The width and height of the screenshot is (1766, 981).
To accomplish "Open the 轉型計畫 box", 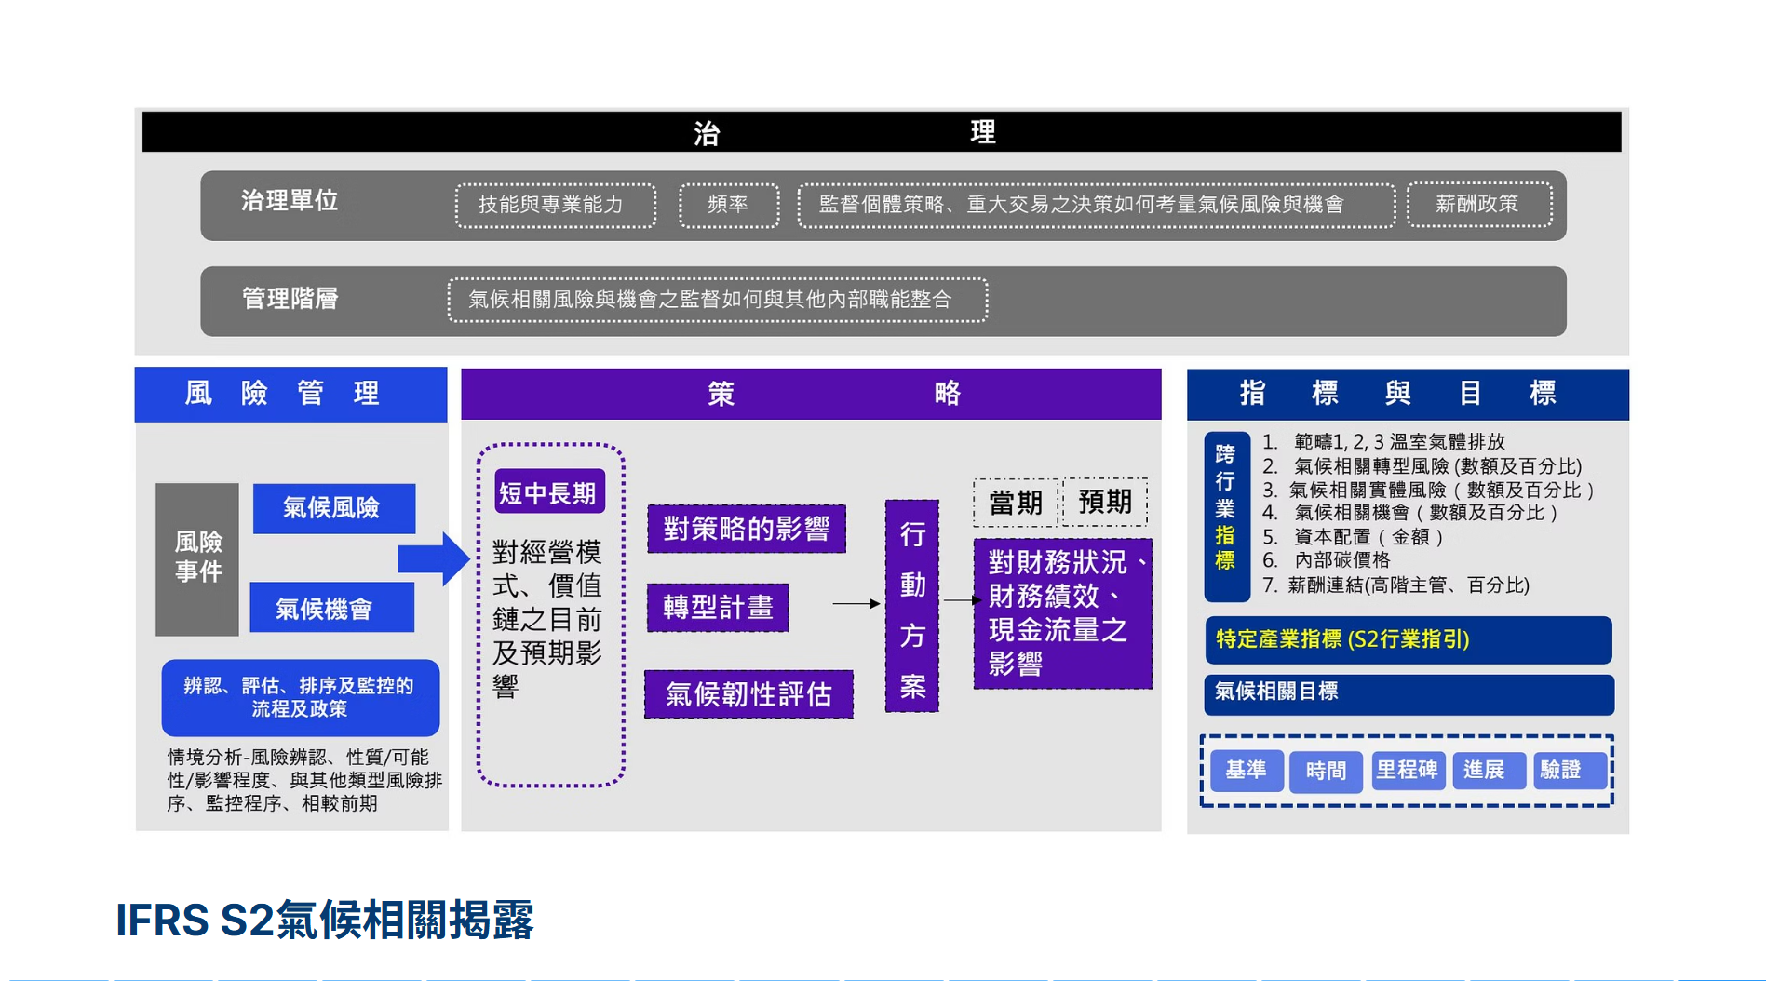I will 718,608.
